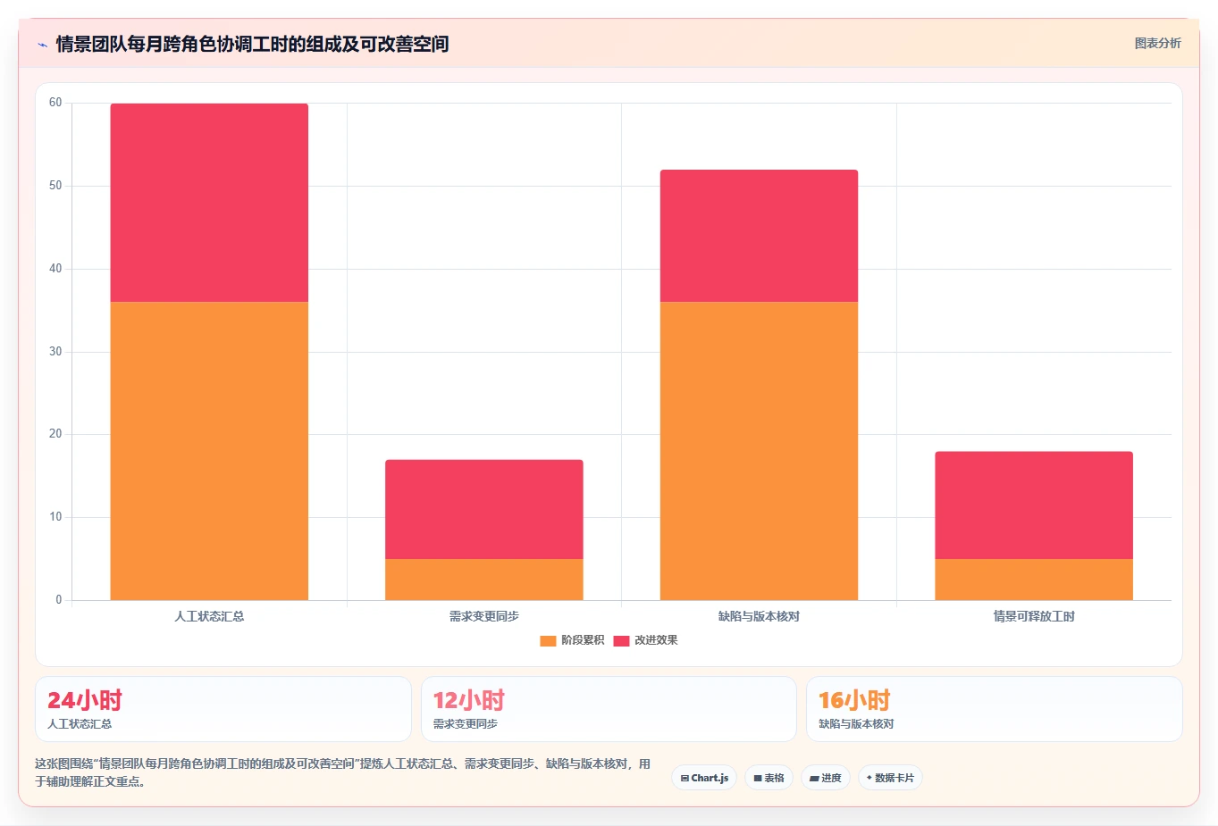This screenshot has height=826, width=1218.
Task: Click the 改进效果 legend text
Action: point(656,640)
